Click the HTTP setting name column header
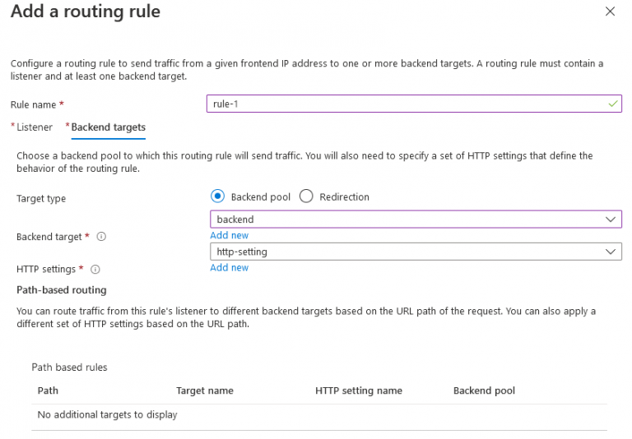 [x=359, y=390]
